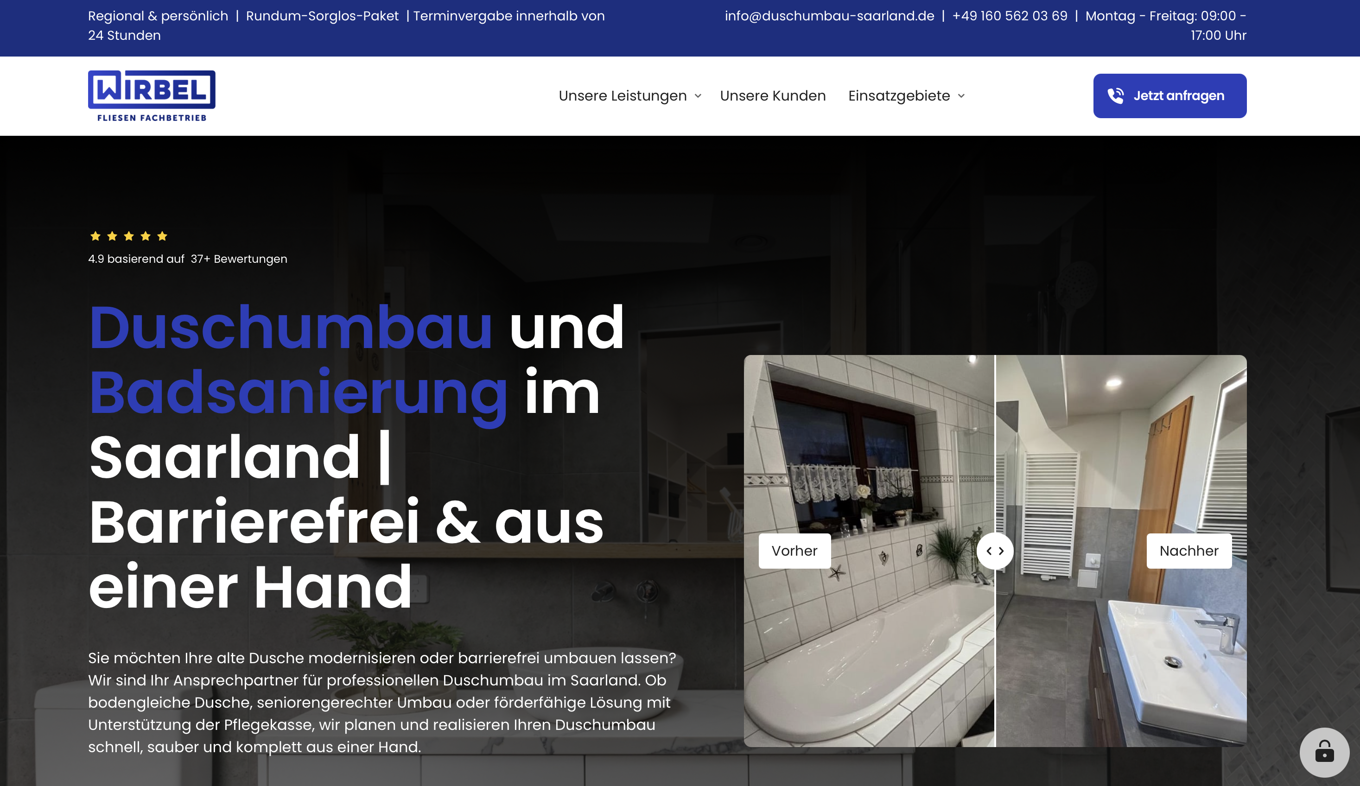Screen dimensions: 1360x786
Task: Click the 'Rundum-Sorglos-Paket' text in top bar
Action: [322, 16]
